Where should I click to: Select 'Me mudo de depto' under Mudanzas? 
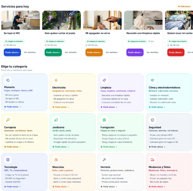[159, 182]
